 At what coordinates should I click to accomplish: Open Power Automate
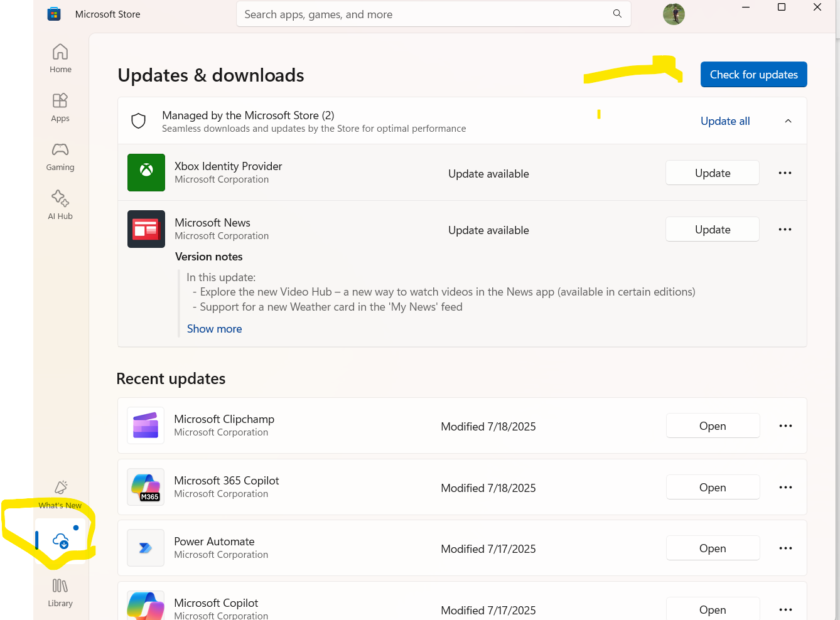pos(713,548)
